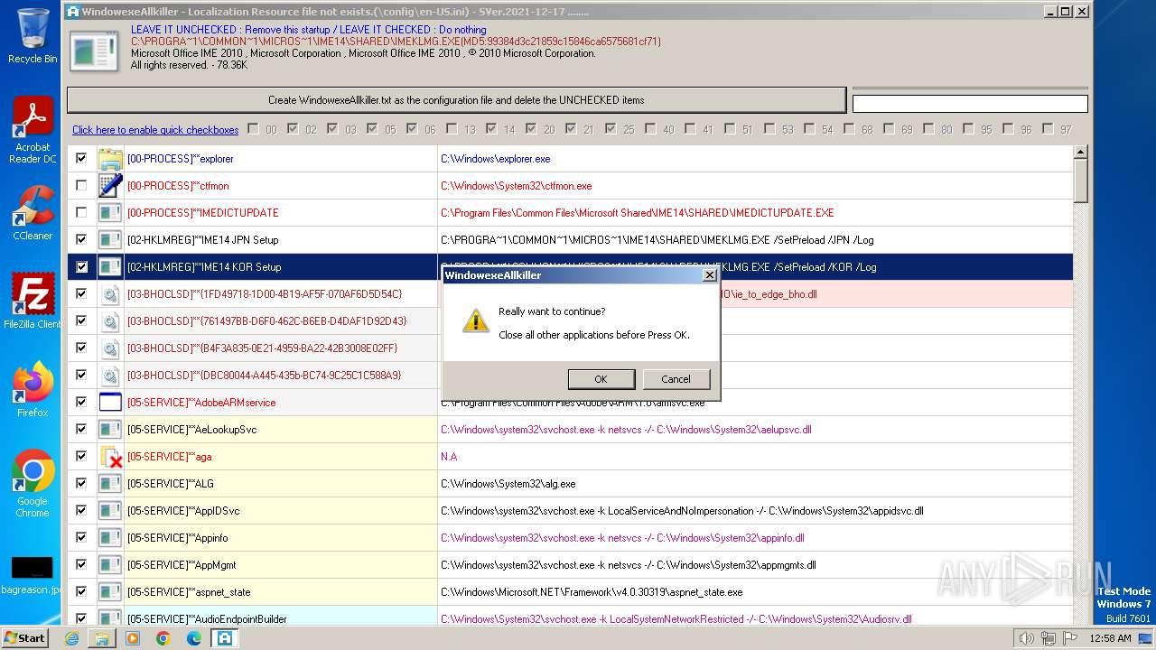The height and width of the screenshot is (650, 1156).
Task: Open CCleaner desktop shortcut
Action: tap(33, 213)
